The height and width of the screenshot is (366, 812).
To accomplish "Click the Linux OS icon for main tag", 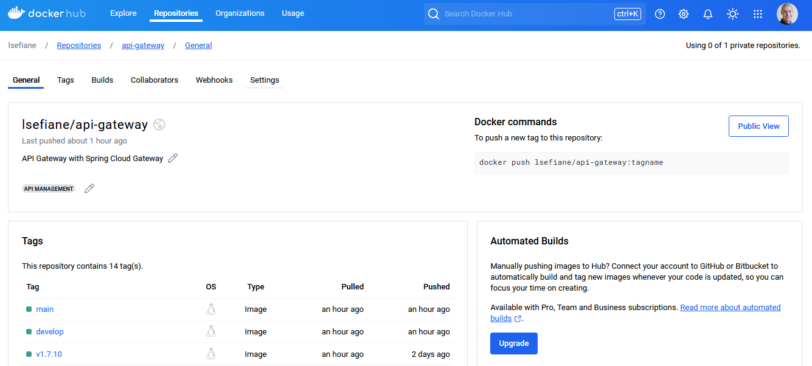I will (x=211, y=309).
